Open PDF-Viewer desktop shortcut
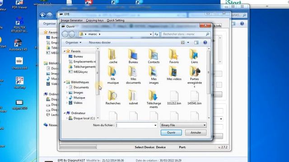289x162 pixels. [x=19, y=5]
